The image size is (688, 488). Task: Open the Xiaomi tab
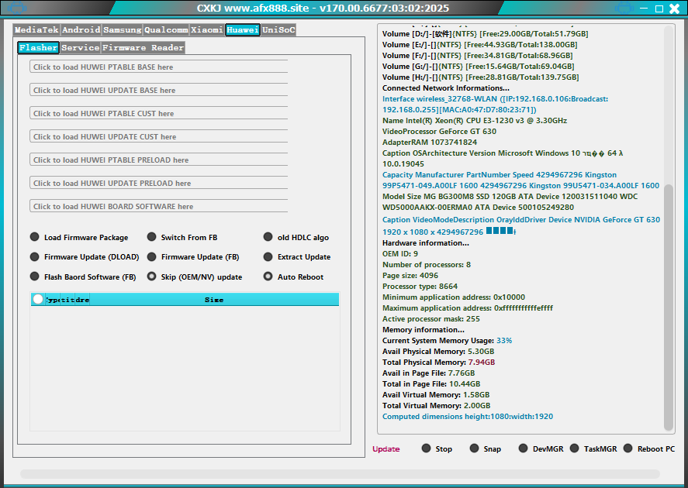[x=206, y=29]
